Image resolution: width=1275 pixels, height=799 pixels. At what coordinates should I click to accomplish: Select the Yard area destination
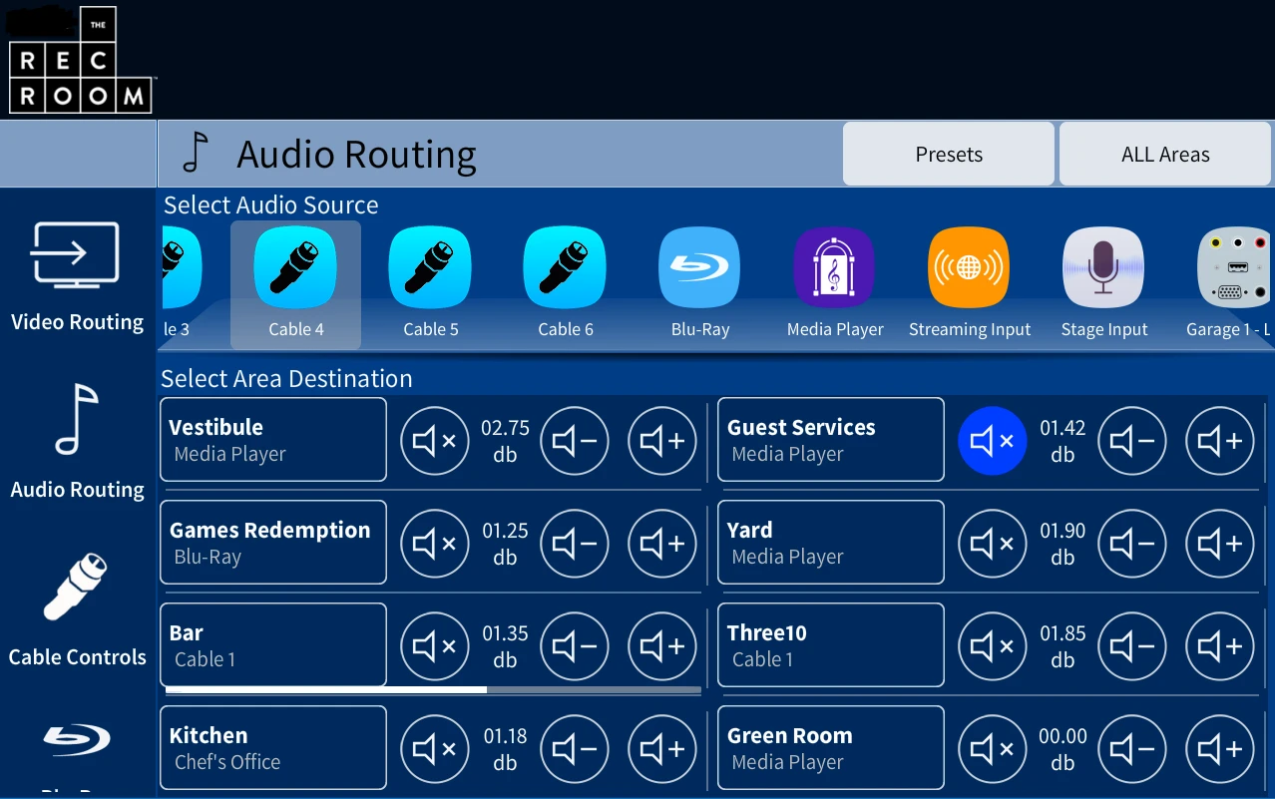[x=830, y=542]
